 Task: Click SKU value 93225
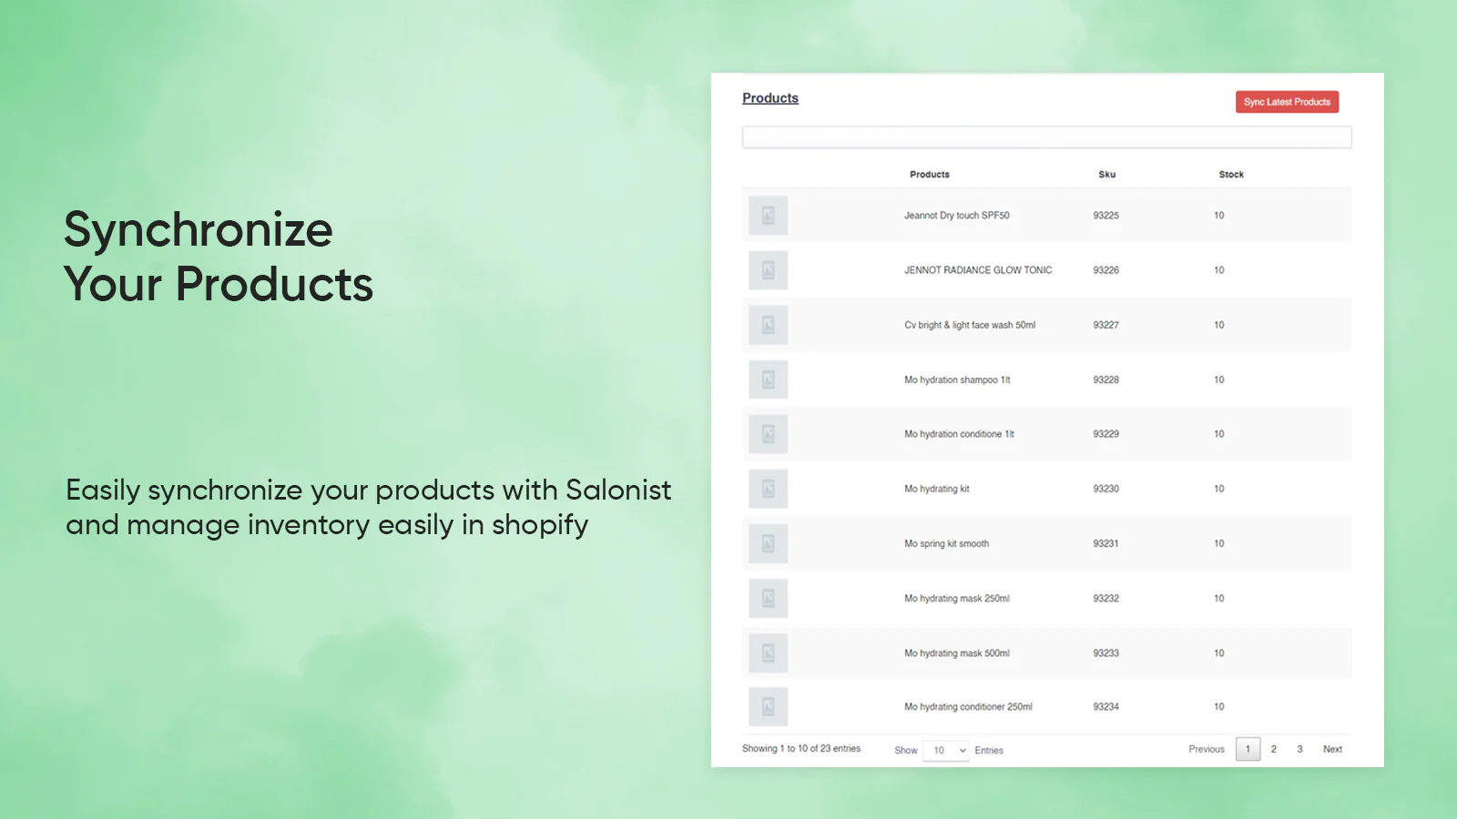pos(1105,216)
